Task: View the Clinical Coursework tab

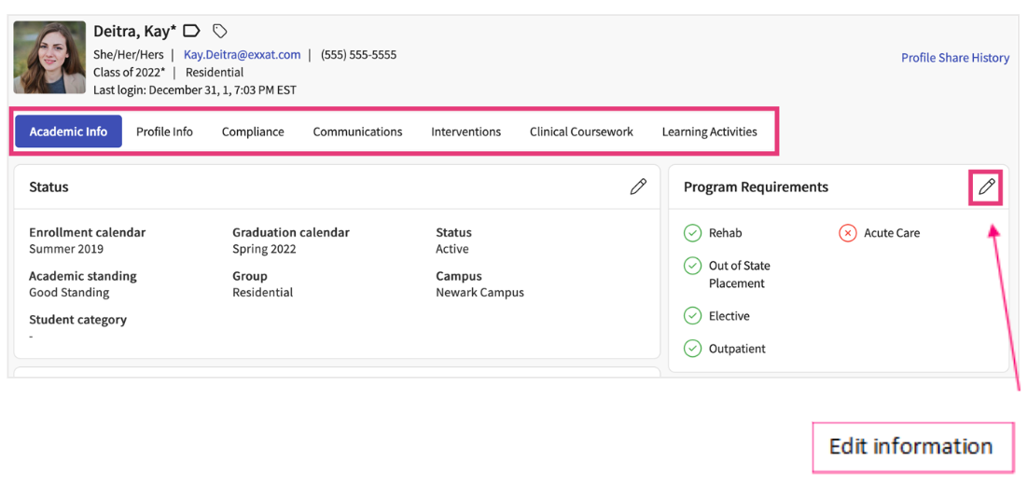Action: tap(581, 131)
